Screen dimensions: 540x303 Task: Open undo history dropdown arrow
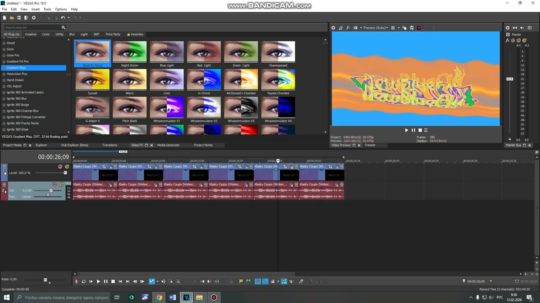(68, 18)
